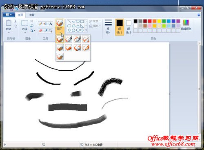Select the Hexagon shape
Screen dimensions: 204x150
(78, 30)
